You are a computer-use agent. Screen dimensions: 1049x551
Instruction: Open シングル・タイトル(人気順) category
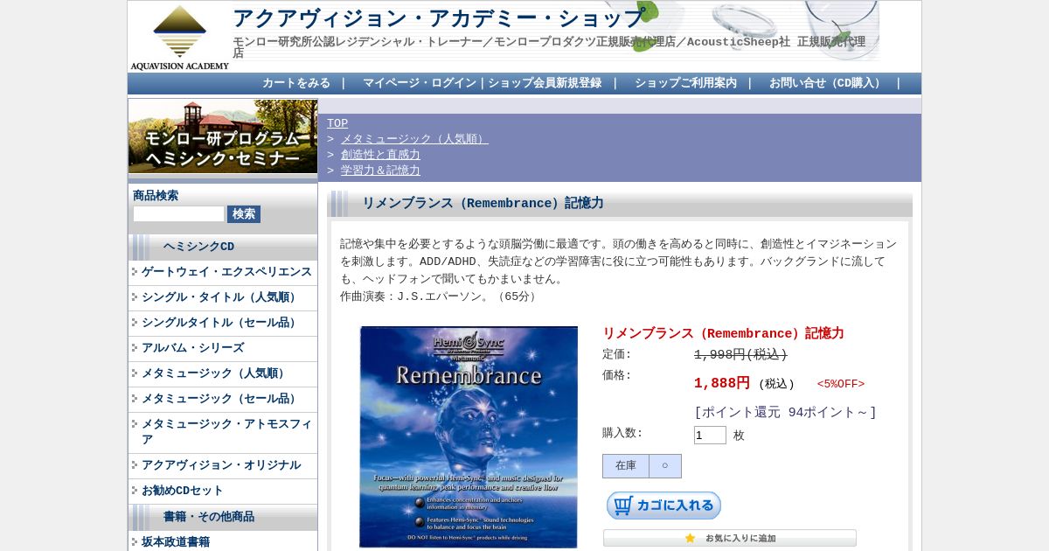(x=221, y=297)
